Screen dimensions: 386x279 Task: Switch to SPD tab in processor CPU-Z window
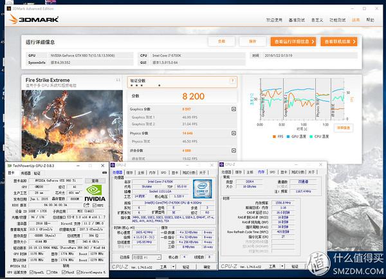coord(163,173)
